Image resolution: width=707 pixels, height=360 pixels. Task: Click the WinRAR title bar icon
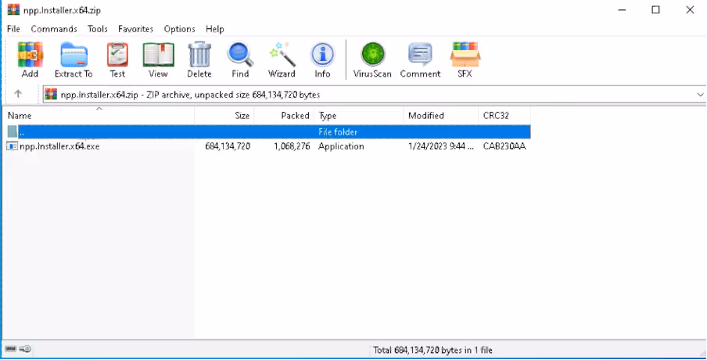[13, 10]
